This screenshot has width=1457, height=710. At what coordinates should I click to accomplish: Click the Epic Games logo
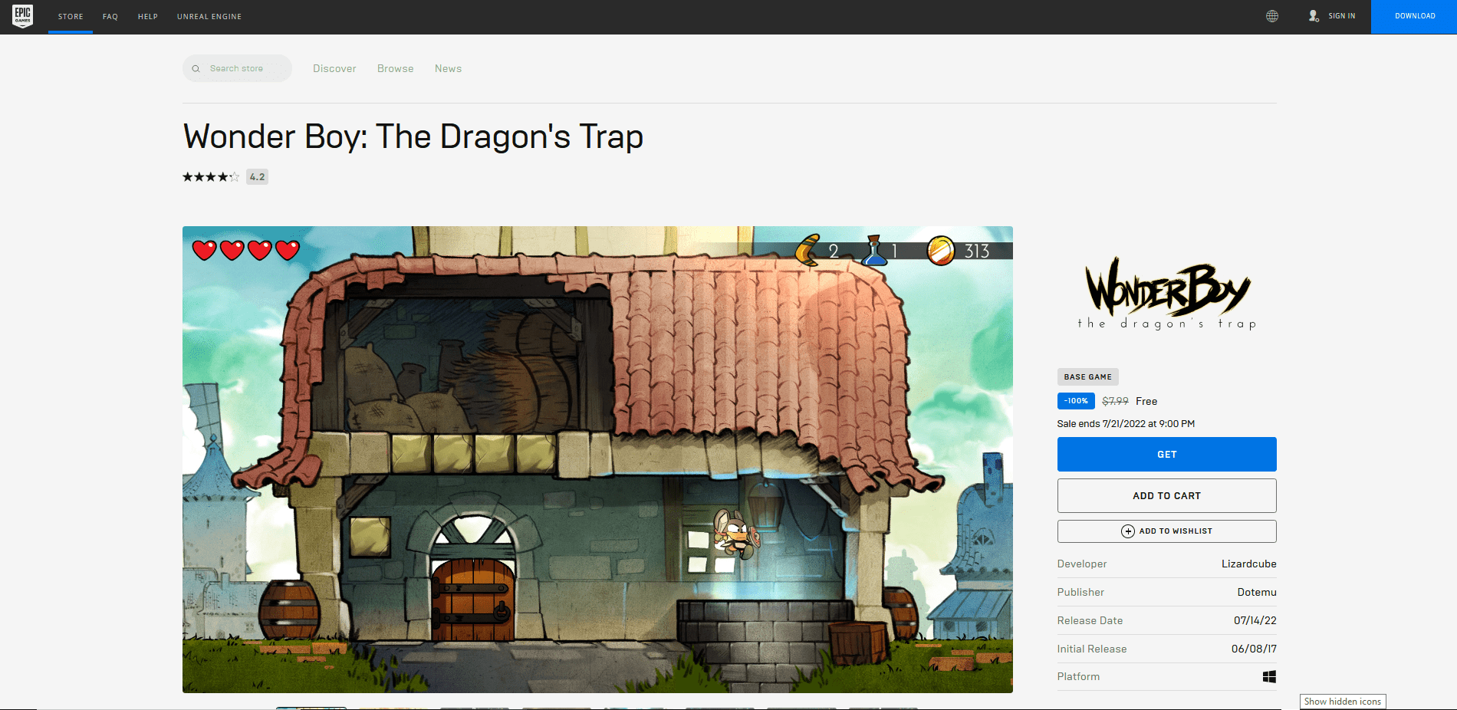(x=23, y=16)
